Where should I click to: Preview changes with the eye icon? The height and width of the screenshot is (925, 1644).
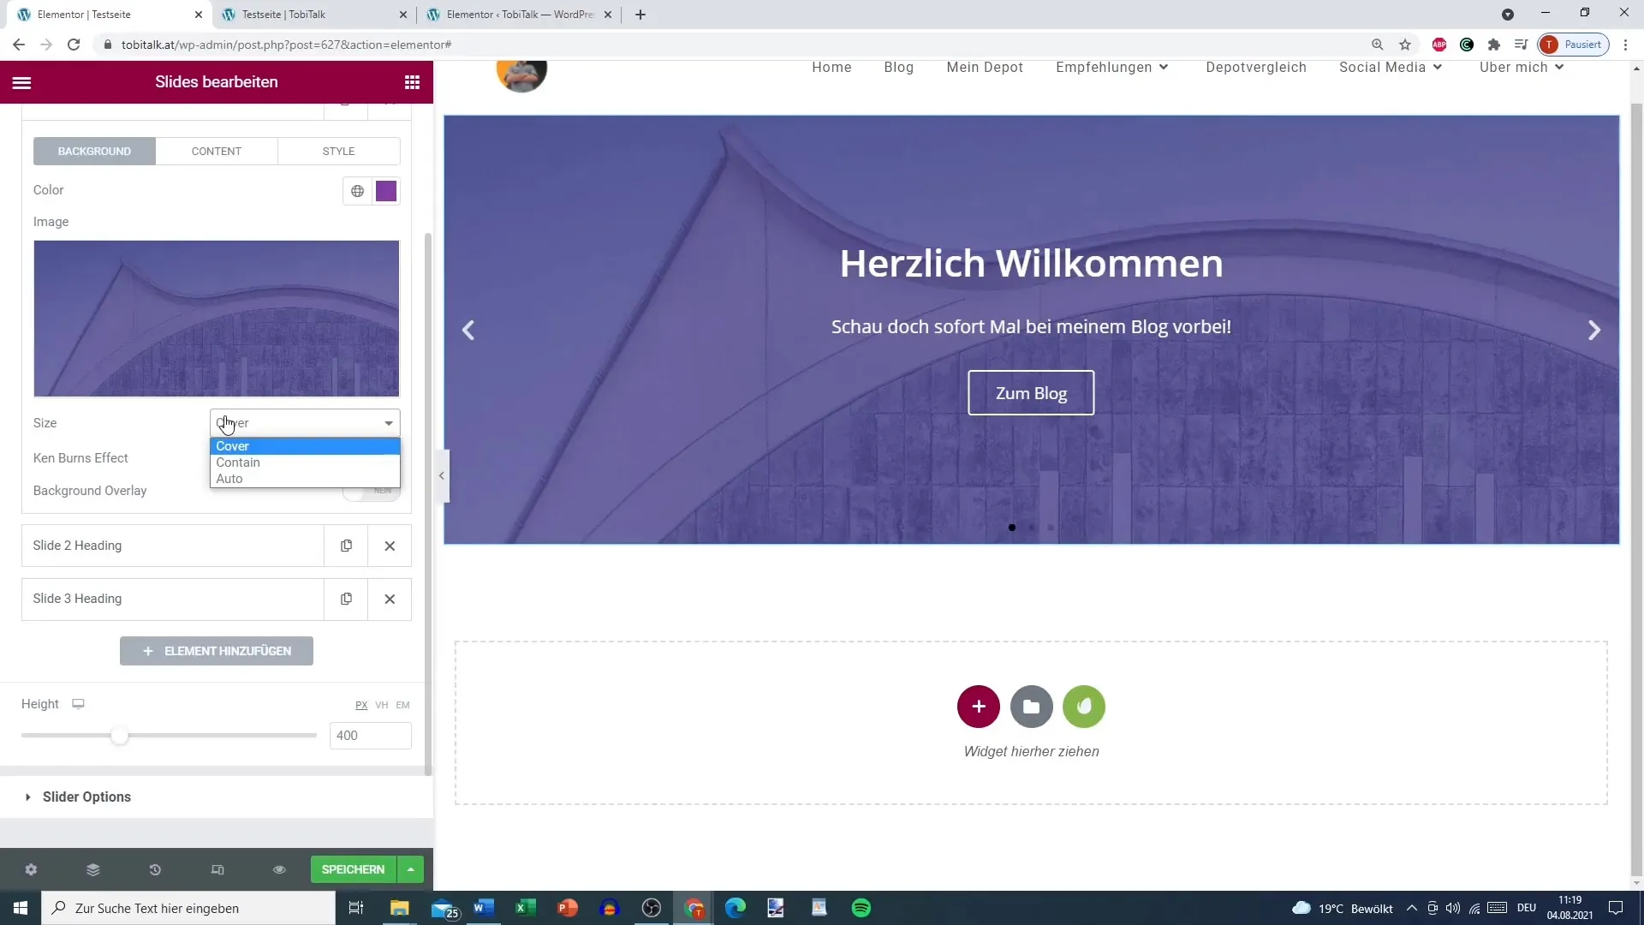point(279,869)
